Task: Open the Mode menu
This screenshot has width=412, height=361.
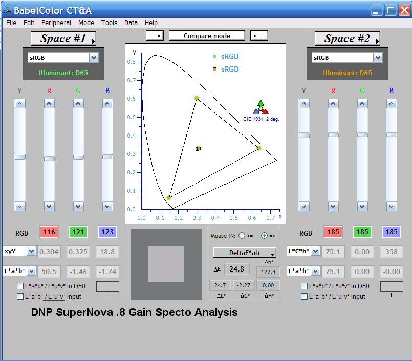Action: coord(86,23)
